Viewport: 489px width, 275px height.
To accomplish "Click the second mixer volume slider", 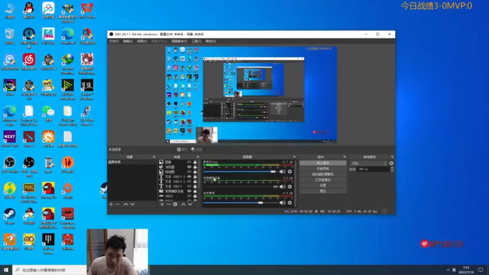I will [x=240, y=186].
